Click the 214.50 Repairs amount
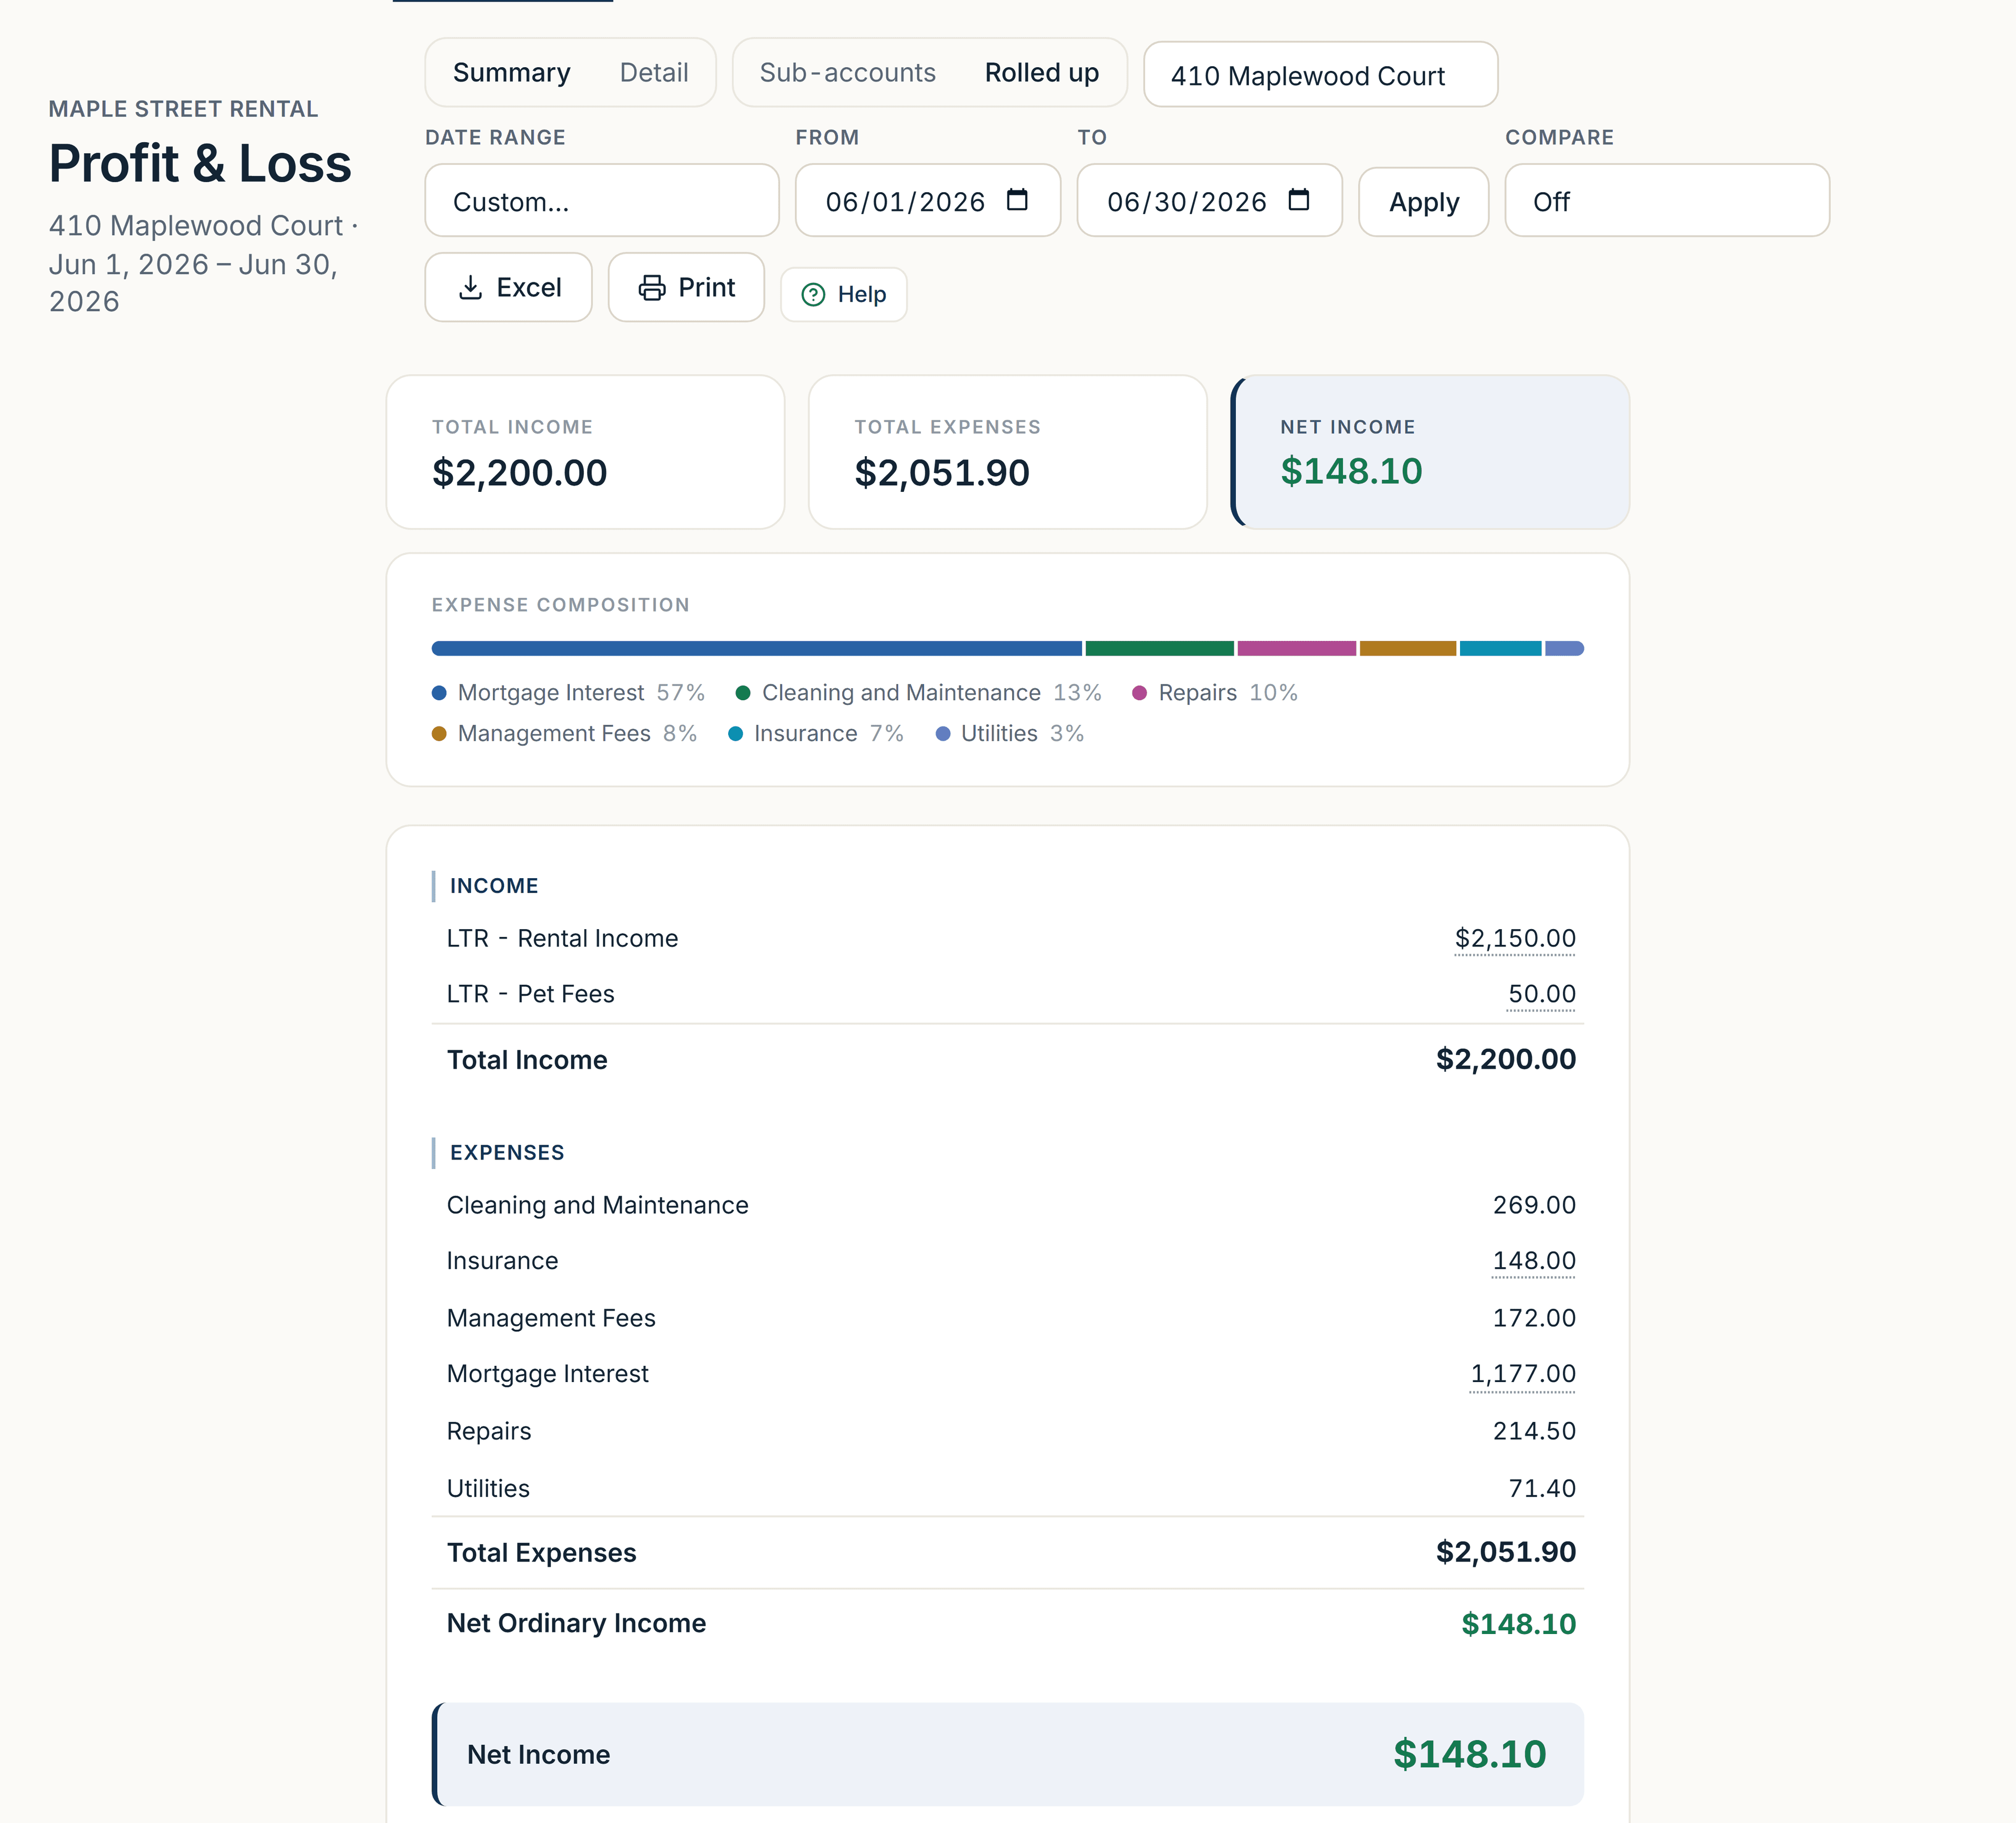This screenshot has height=1823, width=2016. tap(1534, 1431)
